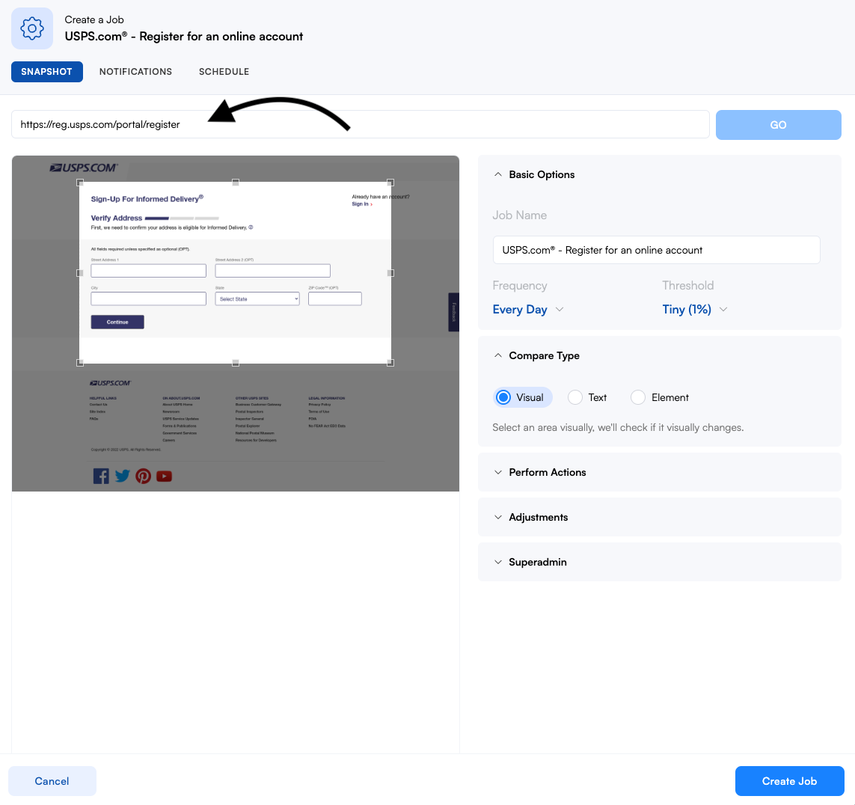Click the footer USPS.COM logo in snapshot
Screen dimensions: 855x805
[x=110, y=383]
